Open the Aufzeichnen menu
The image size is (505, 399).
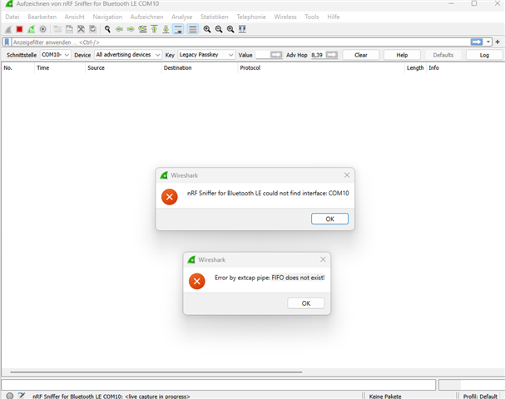(146, 17)
